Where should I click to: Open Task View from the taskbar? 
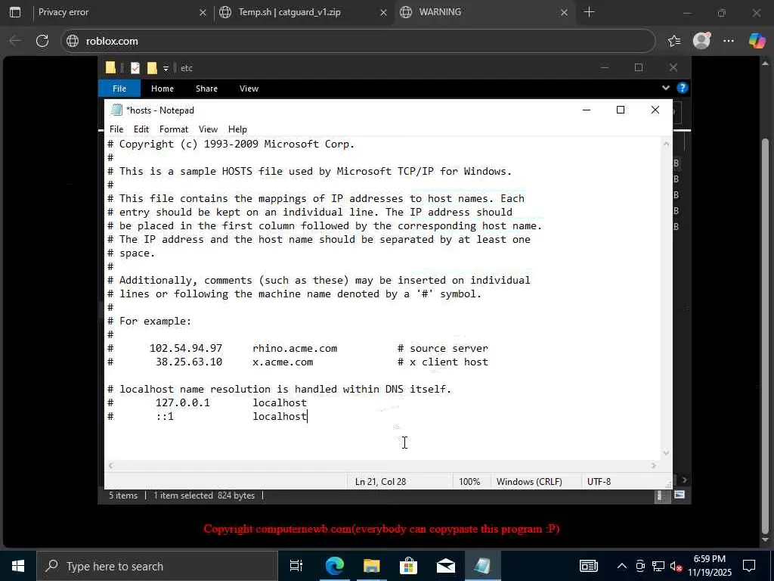[x=296, y=566]
